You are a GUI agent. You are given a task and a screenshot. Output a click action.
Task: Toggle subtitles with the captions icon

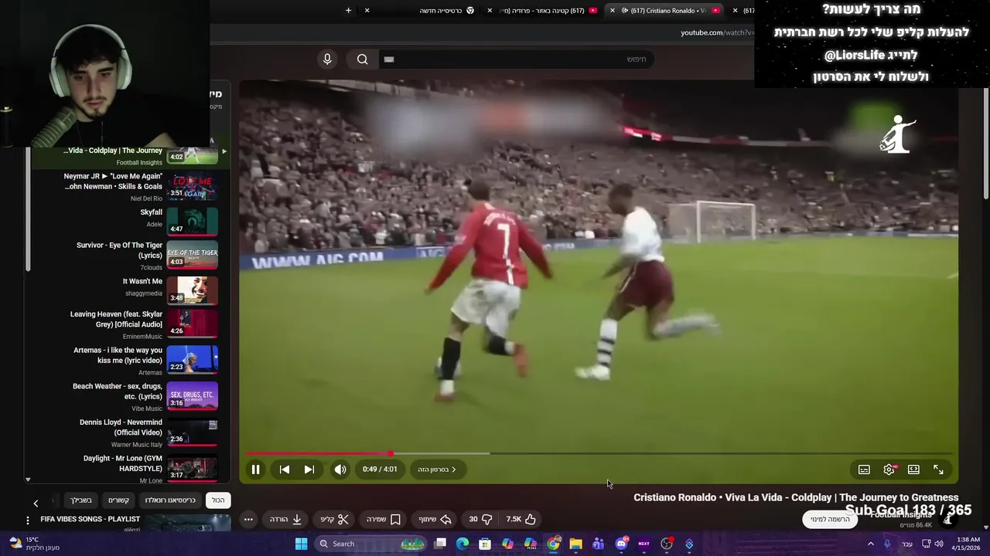[864, 470]
